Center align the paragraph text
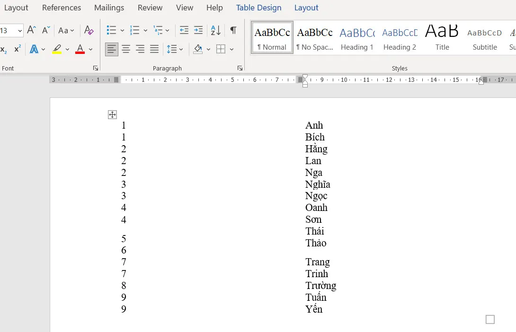The height and width of the screenshot is (332, 516). pos(126,49)
